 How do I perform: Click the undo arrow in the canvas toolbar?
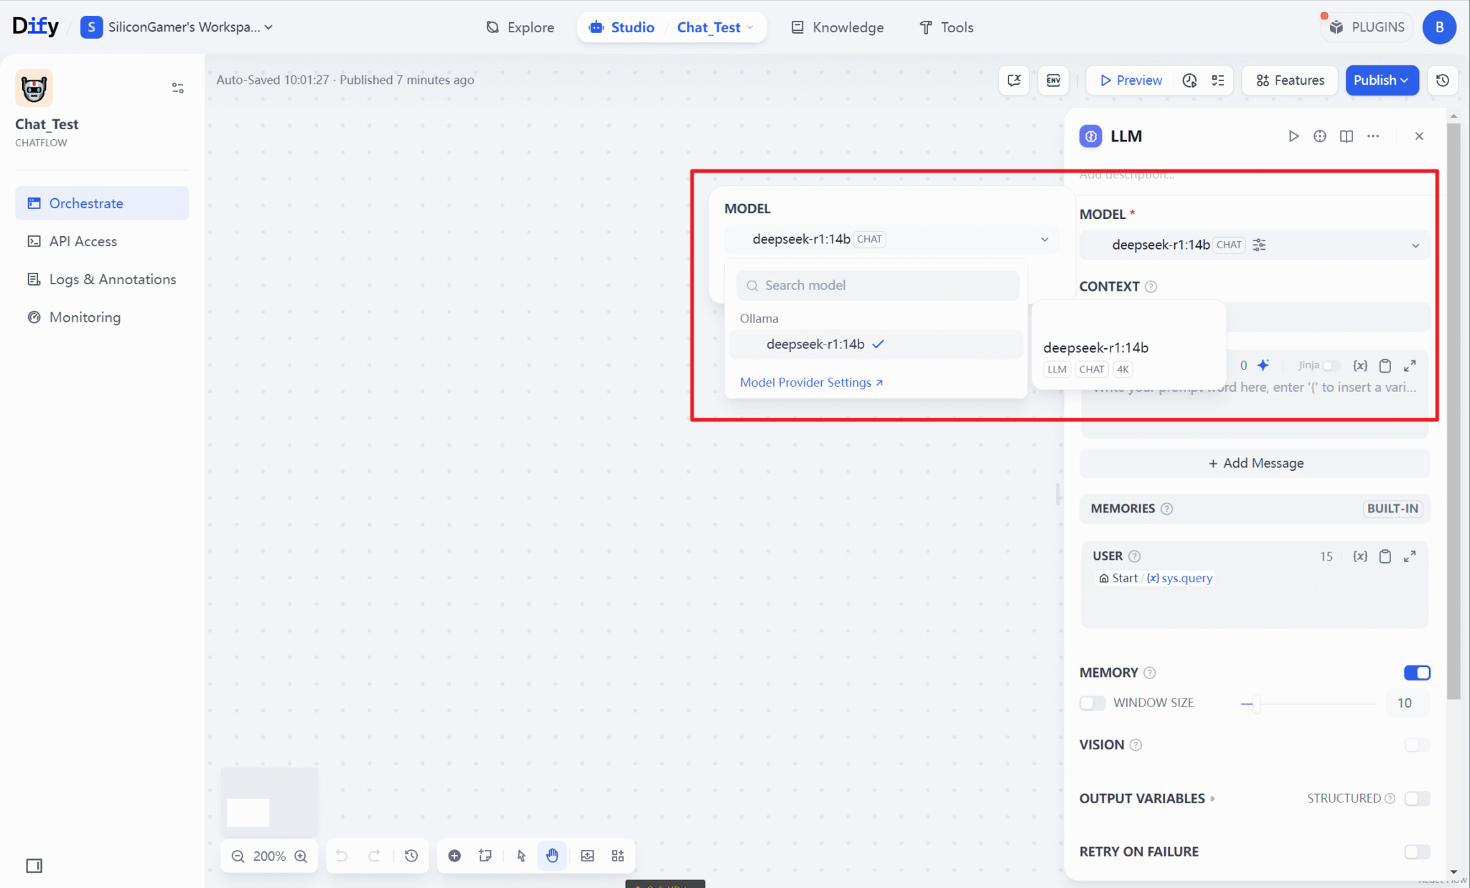coord(341,856)
